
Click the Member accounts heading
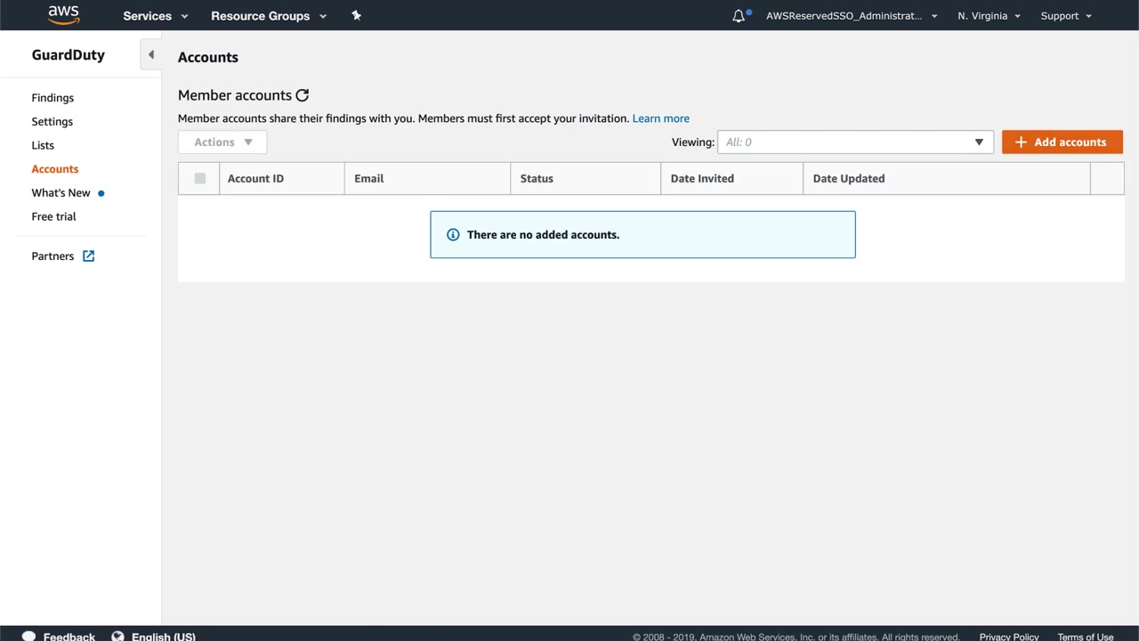click(x=235, y=95)
